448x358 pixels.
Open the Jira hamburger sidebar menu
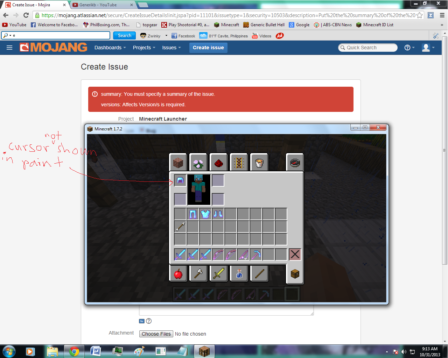click(x=9, y=48)
